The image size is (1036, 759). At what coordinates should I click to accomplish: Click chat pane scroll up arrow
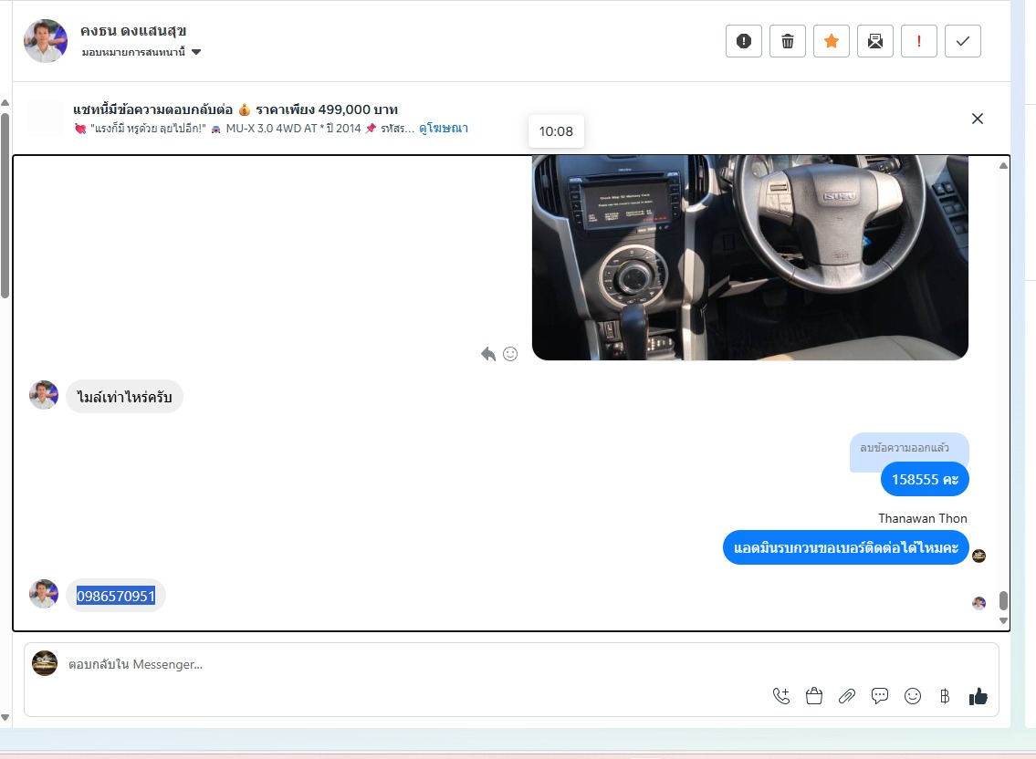click(1004, 166)
